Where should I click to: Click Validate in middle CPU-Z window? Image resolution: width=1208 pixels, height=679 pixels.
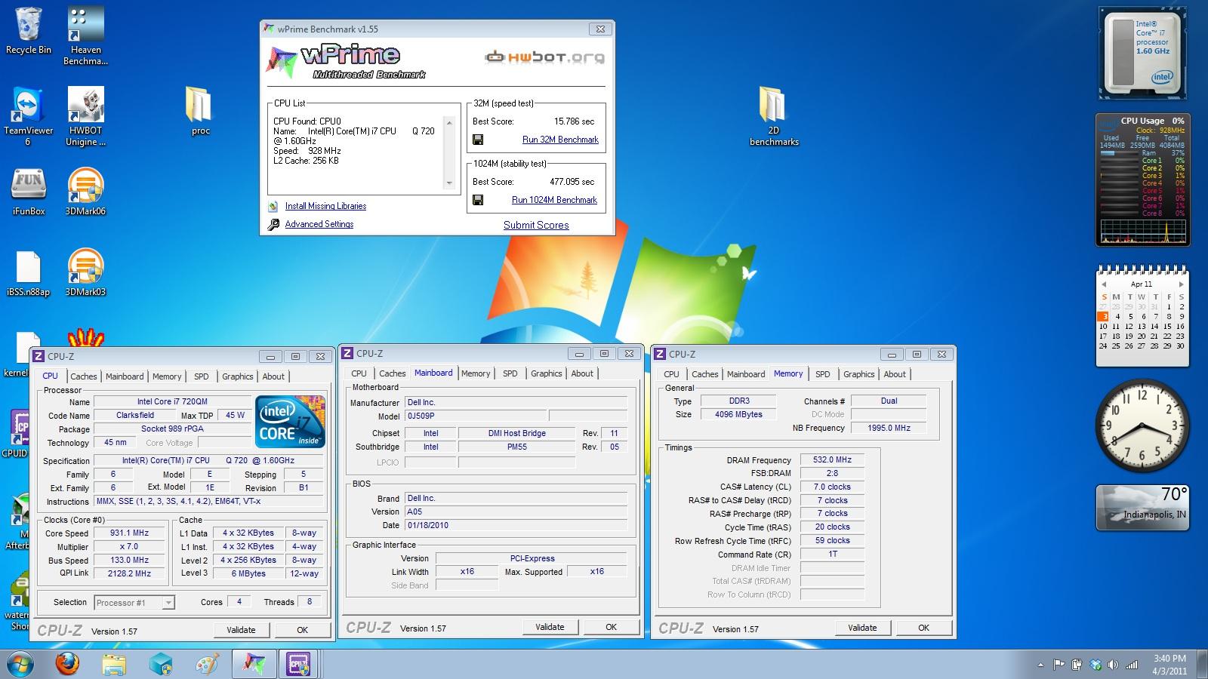[550, 627]
